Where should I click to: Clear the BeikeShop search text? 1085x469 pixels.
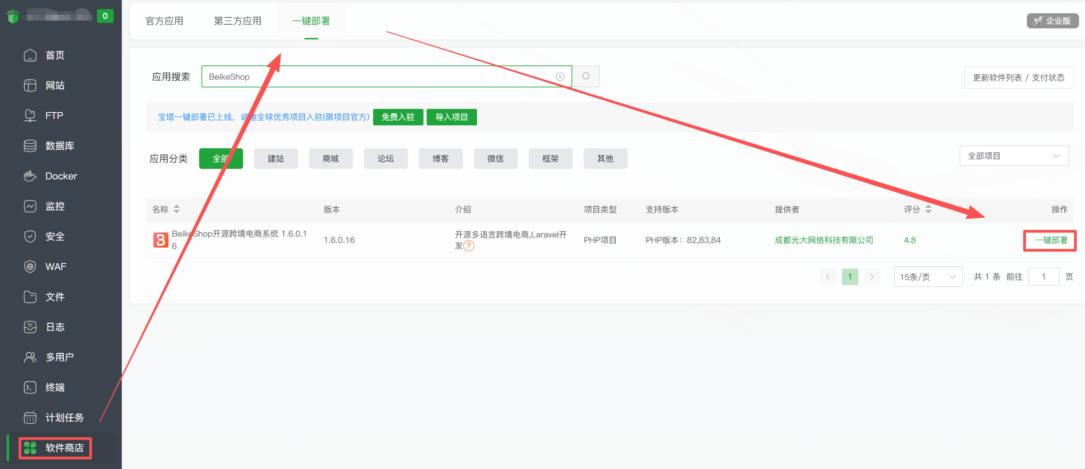(560, 76)
